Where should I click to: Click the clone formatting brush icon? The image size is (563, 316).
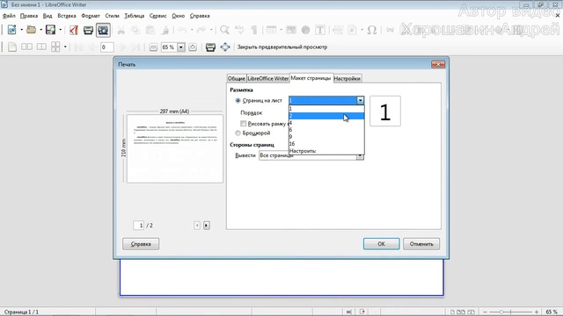pos(165,30)
